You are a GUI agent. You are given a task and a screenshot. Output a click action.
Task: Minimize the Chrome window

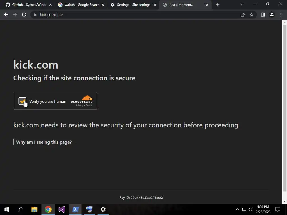(x=254, y=4)
